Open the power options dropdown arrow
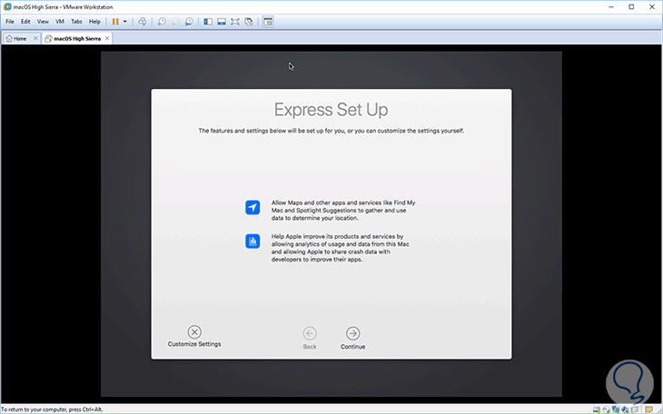Screen dimensions: 663x414 pyautogui.click(x=124, y=22)
